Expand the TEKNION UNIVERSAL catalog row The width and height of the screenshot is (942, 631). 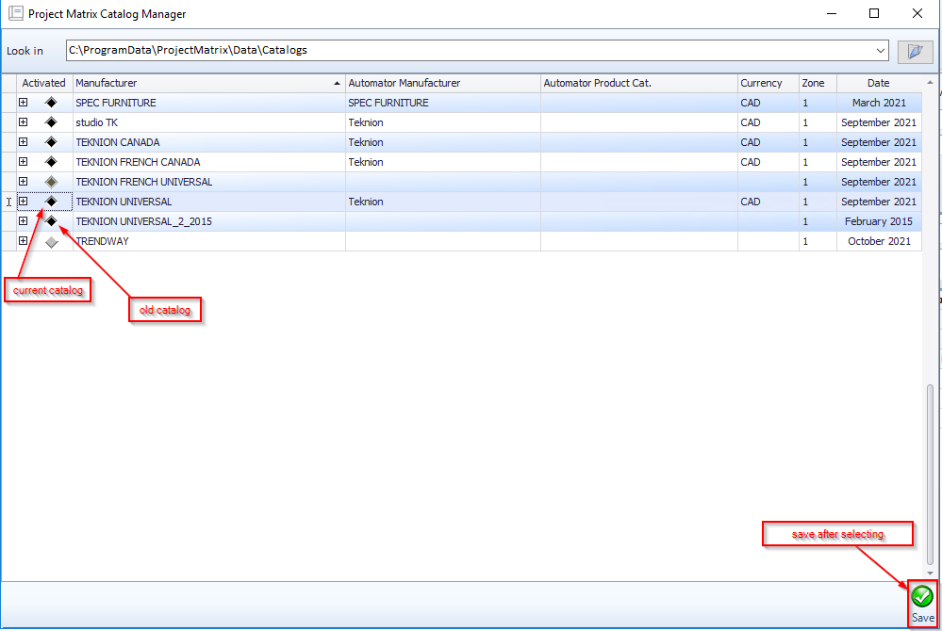pos(24,202)
